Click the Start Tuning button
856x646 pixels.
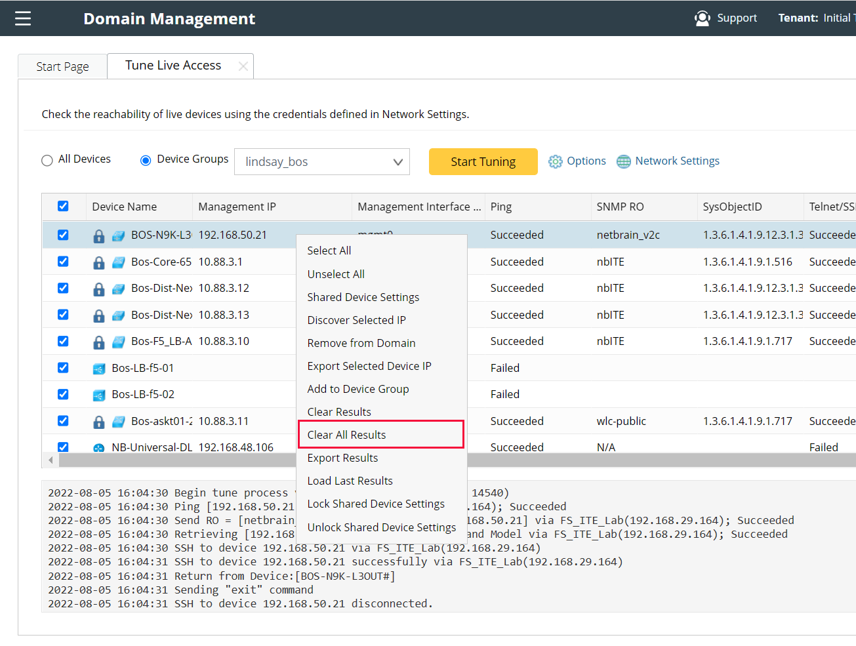(483, 162)
